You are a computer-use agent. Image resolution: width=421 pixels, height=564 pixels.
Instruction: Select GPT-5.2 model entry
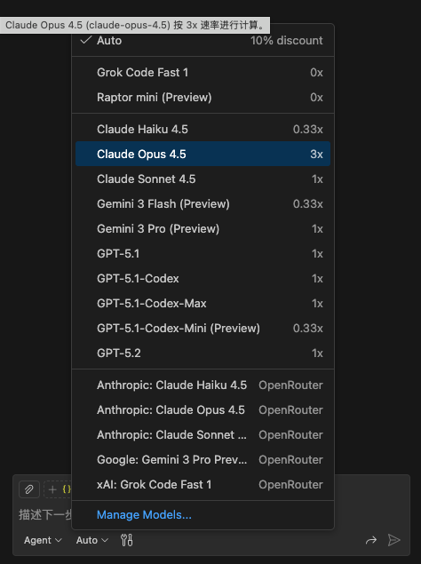[x=203, y=353]
